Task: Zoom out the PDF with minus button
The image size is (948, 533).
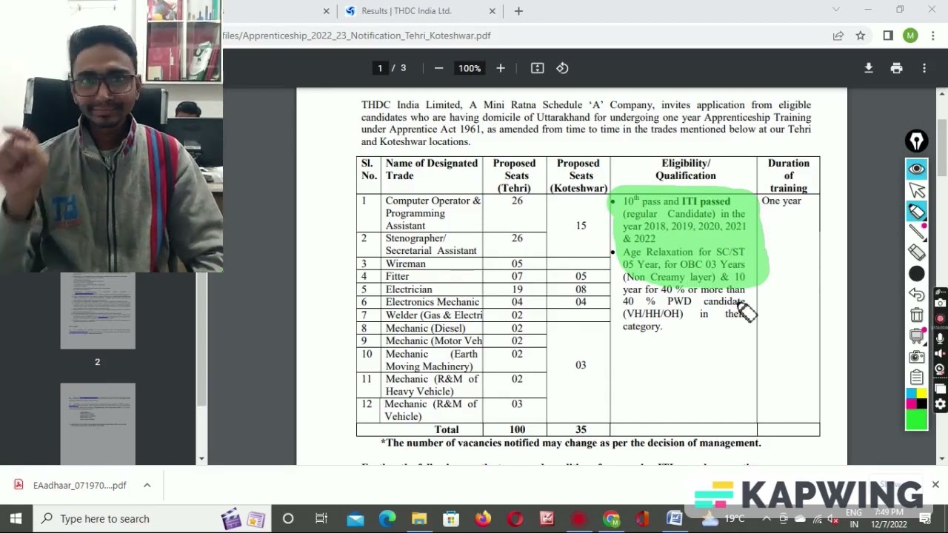Action: 438,68
